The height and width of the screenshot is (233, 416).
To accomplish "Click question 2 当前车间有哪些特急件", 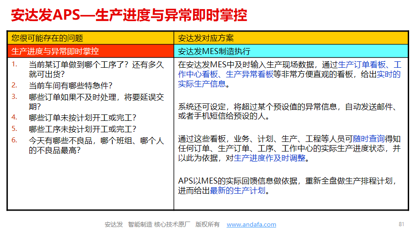I will tap(70, 86).
